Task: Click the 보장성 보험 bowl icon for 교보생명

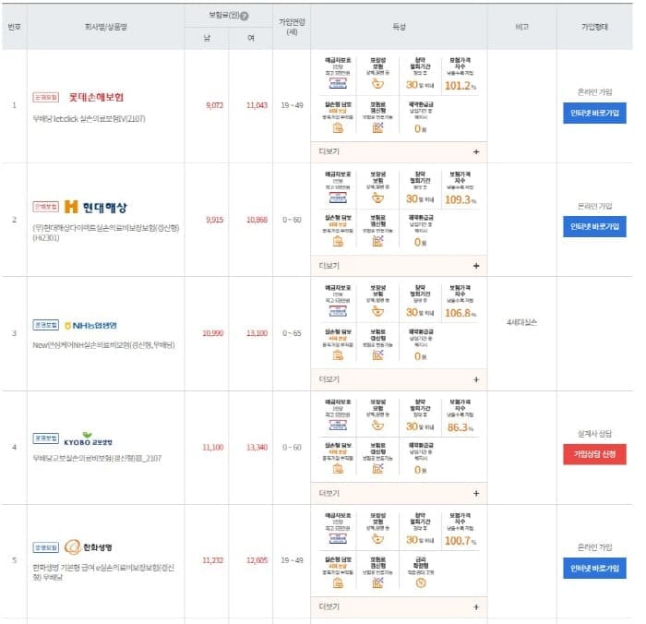Action: (377, 426)
